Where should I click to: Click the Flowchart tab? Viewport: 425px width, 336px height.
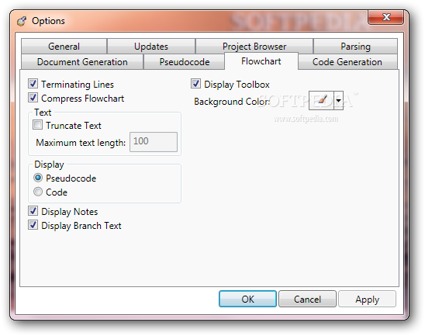pos(261,61)
